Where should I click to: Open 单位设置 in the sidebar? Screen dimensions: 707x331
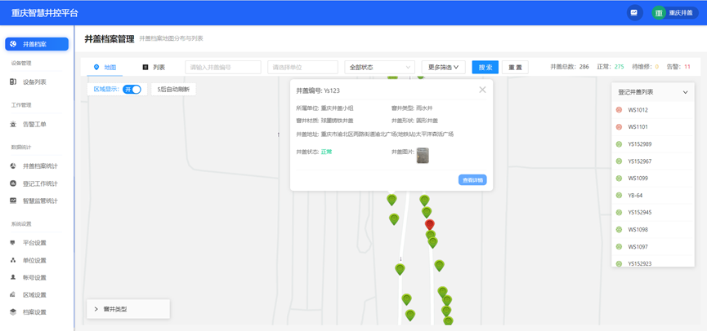[x=34, y=261]
